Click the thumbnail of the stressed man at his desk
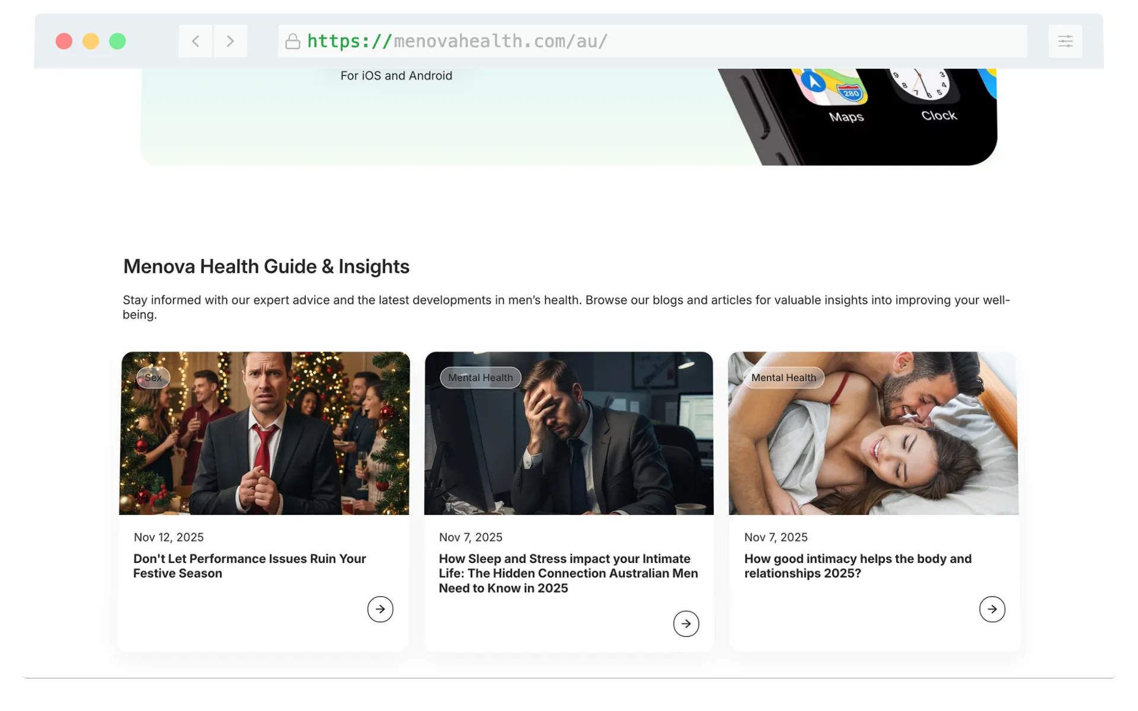This screenshot has height=711, width=1138. coord(568,433)
